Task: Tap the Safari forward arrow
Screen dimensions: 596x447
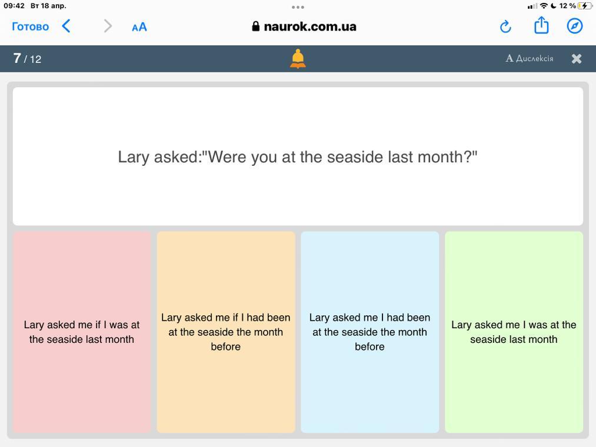Action: pyautogui.click(x=108, y=26)
